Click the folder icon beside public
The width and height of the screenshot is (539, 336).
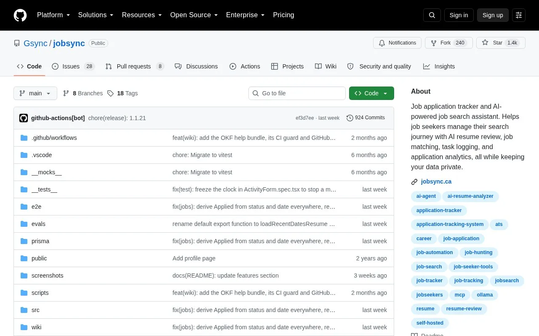pyautogui.click(x=24, y=258)
